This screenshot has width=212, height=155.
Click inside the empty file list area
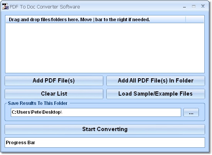click(x=105, y=48)
